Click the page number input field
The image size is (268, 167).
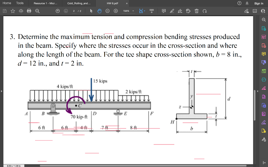(74, 11)
